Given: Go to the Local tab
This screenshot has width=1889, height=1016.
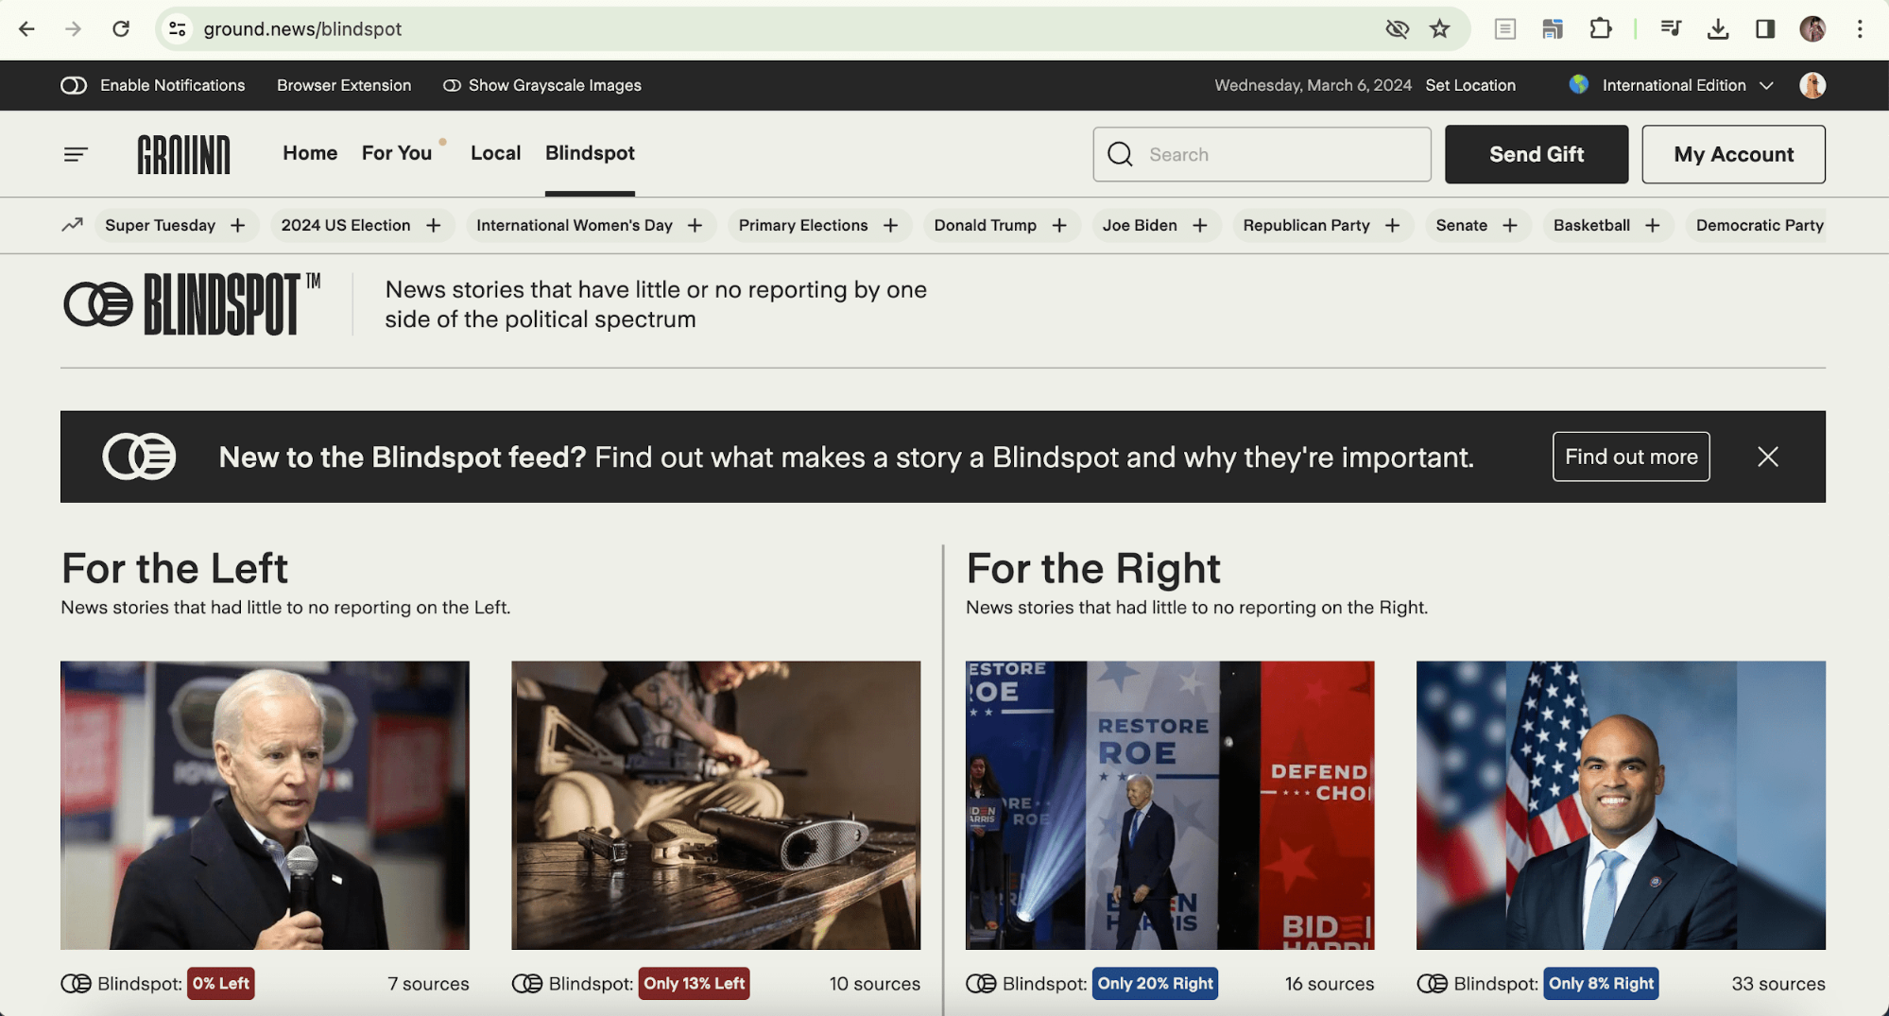Looking at the screenshot, I should click(x=495, y=153).
